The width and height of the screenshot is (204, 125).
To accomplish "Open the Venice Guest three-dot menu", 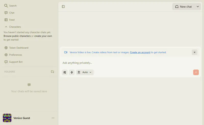I will point(53,118).
